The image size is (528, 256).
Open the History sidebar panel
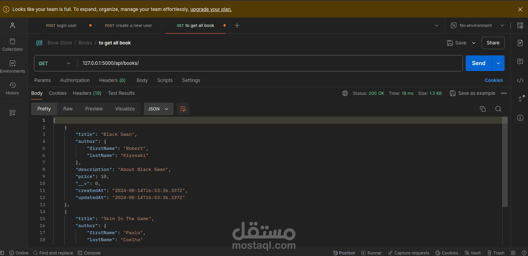pos(12,89)
